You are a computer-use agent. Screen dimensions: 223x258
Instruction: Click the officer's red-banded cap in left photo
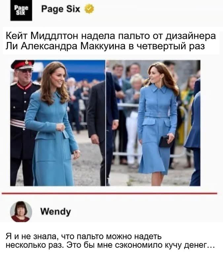click(23, 64)
